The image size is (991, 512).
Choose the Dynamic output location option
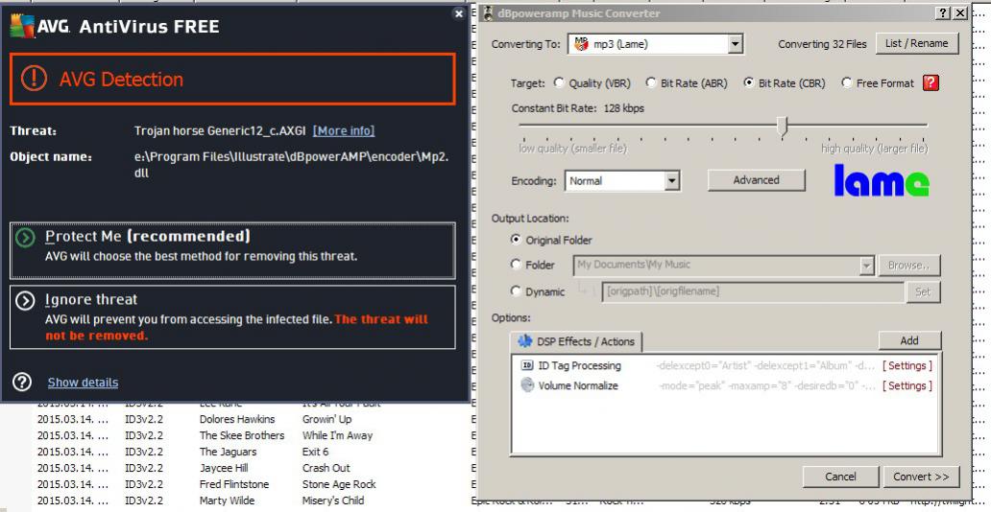click(518, 291)
